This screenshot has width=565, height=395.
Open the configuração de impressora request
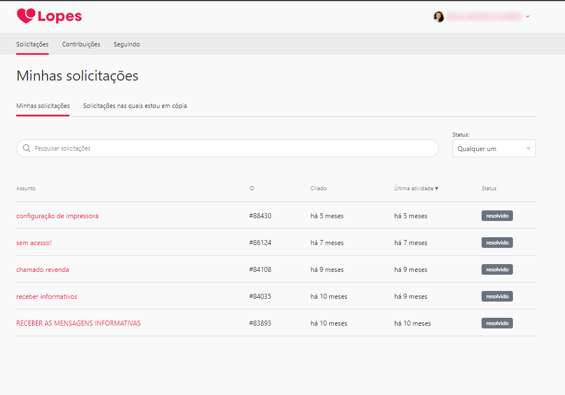tap(57, 216)
